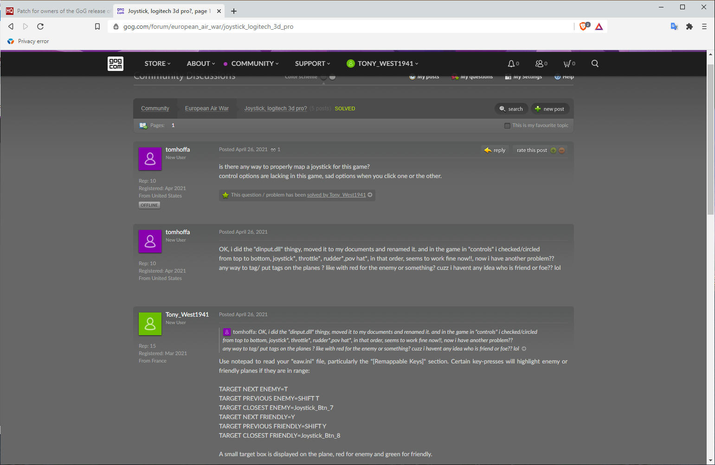Follow the 'solved by Tony_West1941' link
The image size is (715, 465).
point(336,195)
